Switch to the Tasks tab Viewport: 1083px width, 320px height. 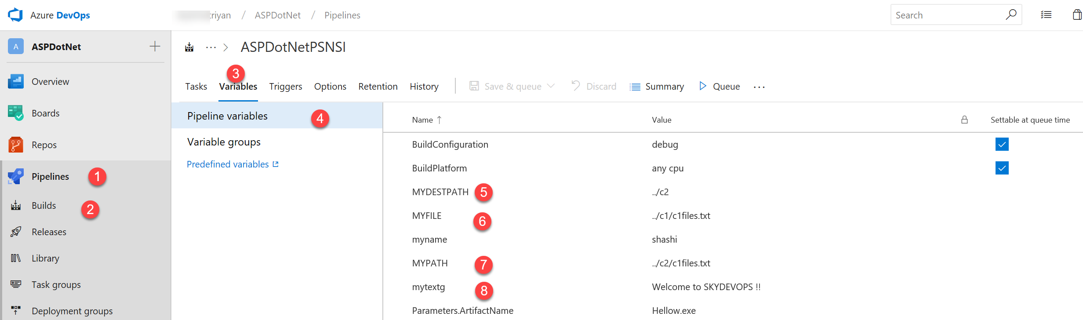click(x=196, y=86)
